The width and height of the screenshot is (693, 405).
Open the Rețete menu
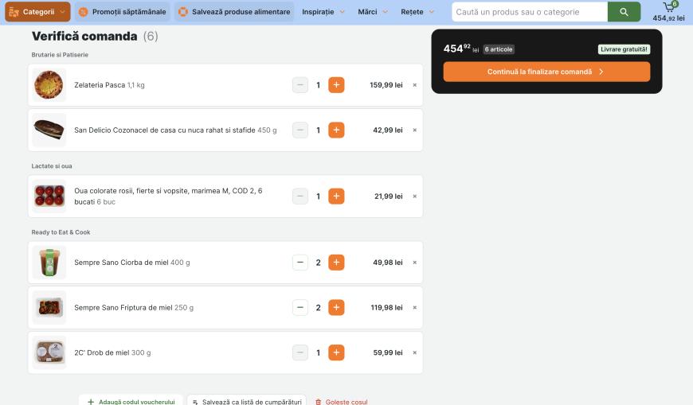[418, 12]
